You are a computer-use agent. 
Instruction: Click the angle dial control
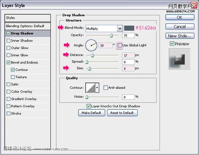(91, 45)
